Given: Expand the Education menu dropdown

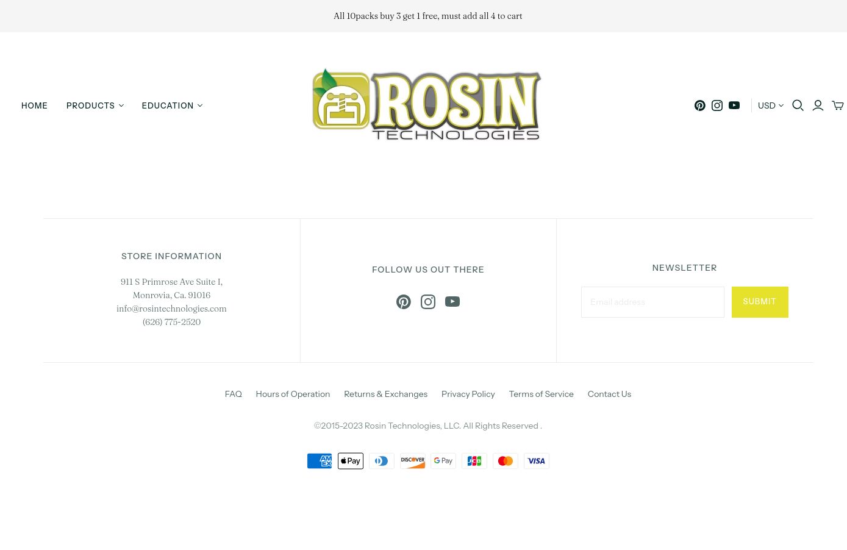Looking at the screenshot, I should [172, 105].
